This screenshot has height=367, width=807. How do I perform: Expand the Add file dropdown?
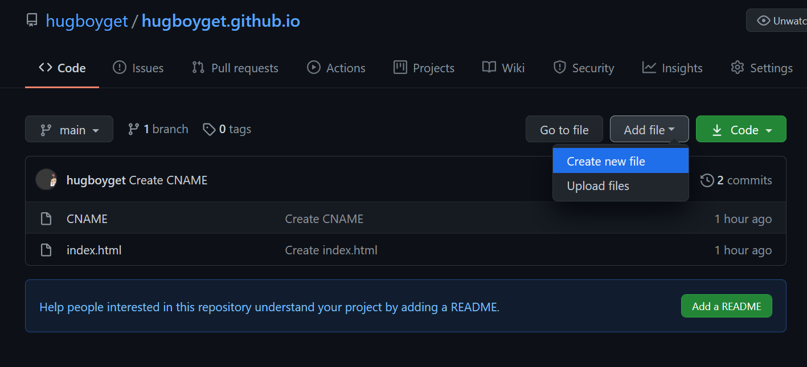[649, 129]
